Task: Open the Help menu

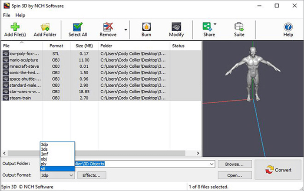Action: (x=20, y=15)
